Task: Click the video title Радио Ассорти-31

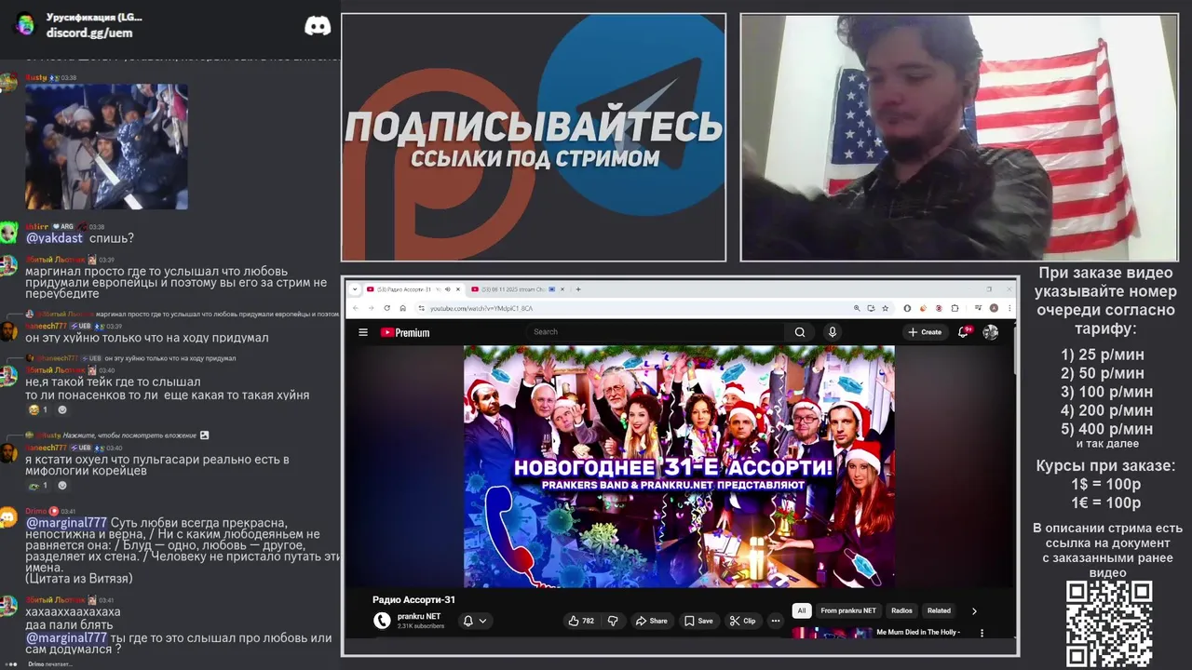Action: click(413, 600)
